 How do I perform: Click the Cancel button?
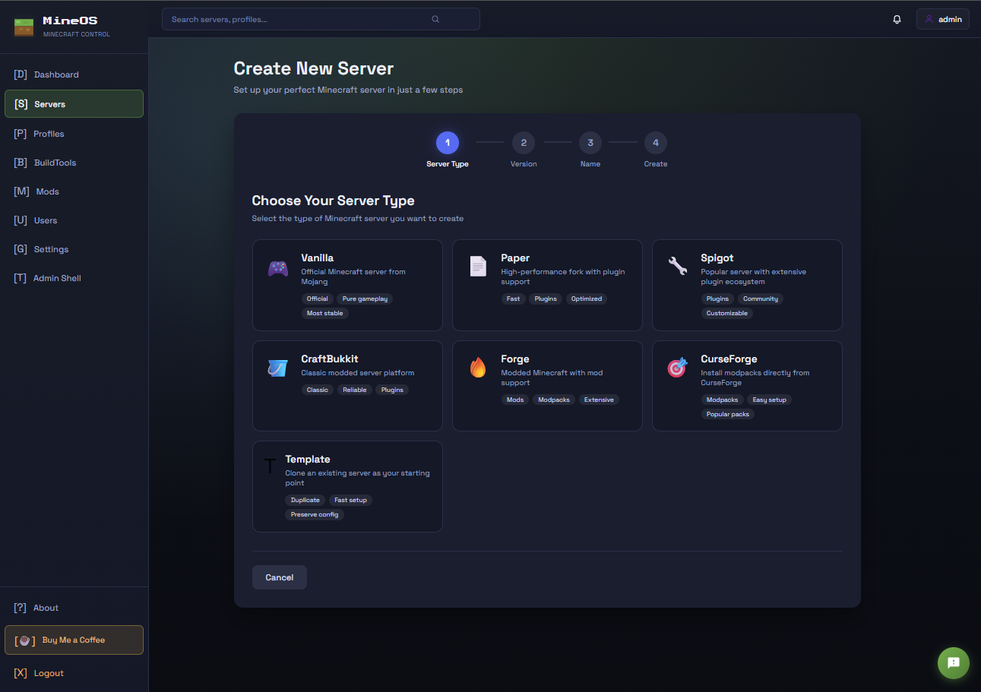279,577
